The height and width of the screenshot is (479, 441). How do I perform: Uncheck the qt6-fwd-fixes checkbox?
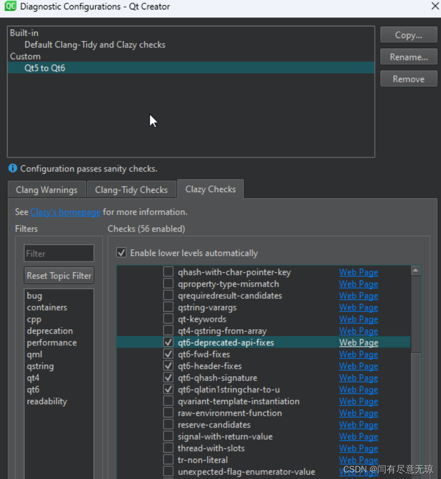pos(168,354)
